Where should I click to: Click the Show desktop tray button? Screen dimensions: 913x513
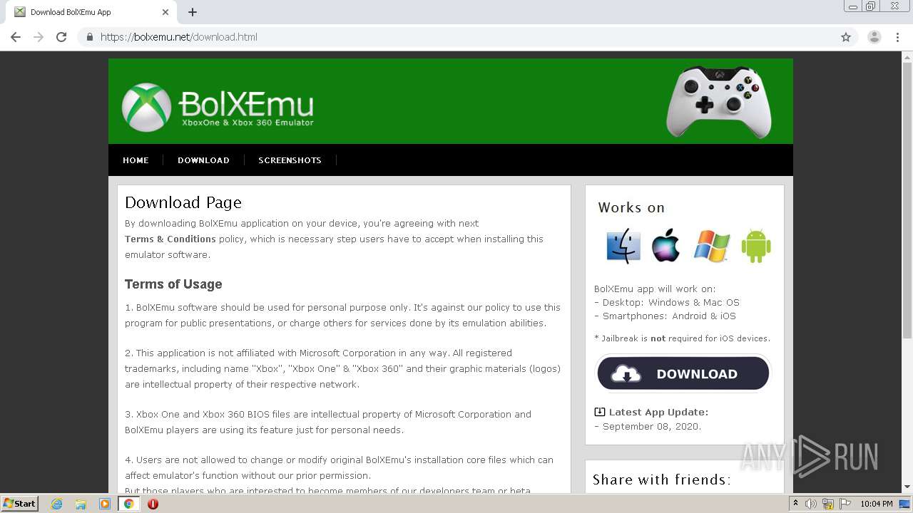click(905, 504)
